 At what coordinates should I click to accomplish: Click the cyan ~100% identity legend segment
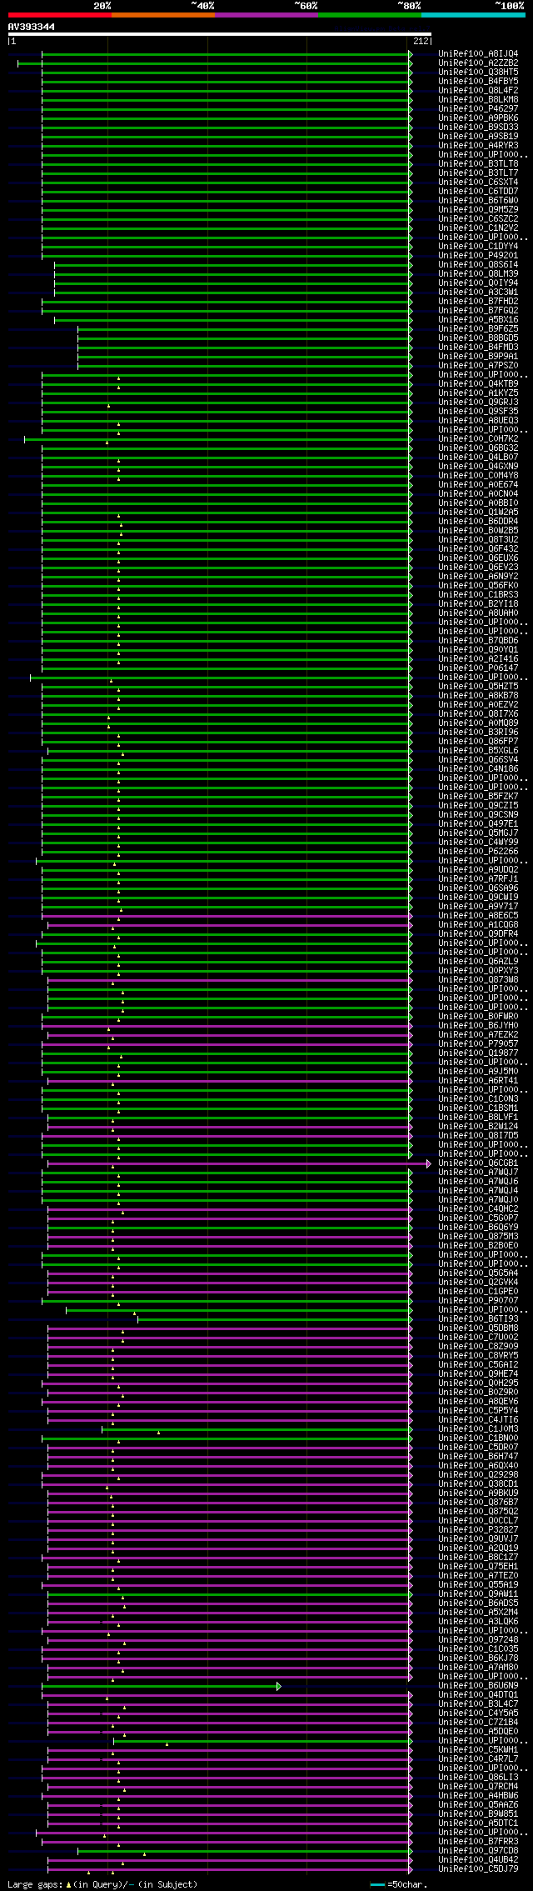[x=473, y=15]
